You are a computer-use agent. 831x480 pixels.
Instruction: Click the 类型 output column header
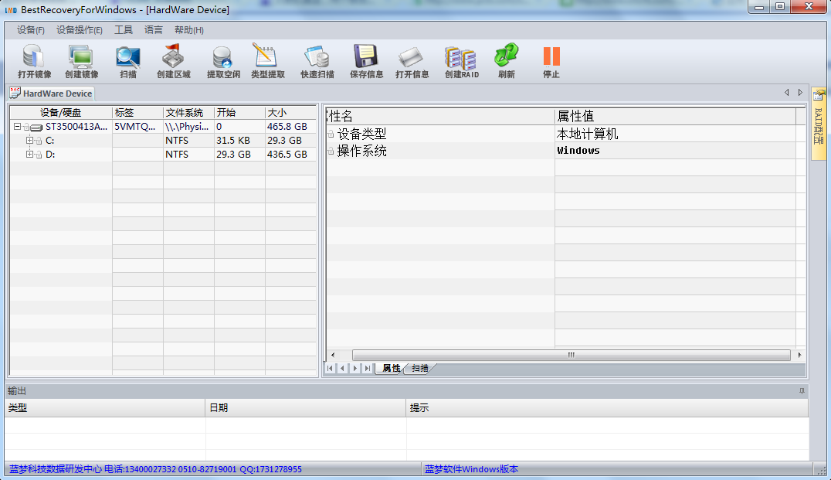pyautogui.click(x=105, y=408)
